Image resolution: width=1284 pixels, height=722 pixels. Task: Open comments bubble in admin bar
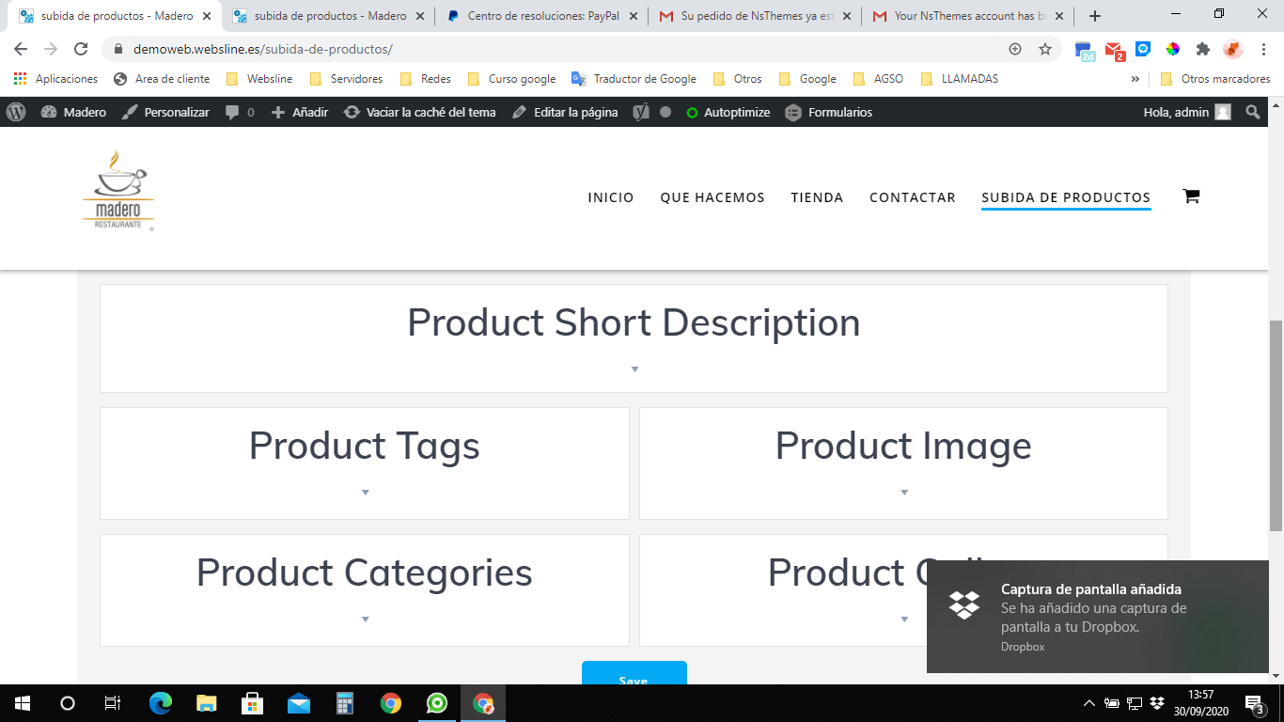point(240,112)
